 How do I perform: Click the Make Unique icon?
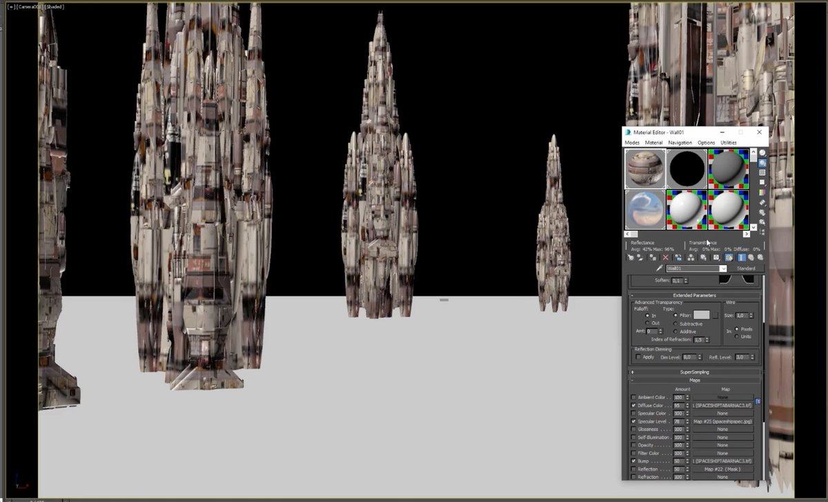tap(691, 257)
